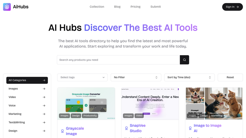
Task: Open the Submit nav item
Action: (x=156, y=7)
